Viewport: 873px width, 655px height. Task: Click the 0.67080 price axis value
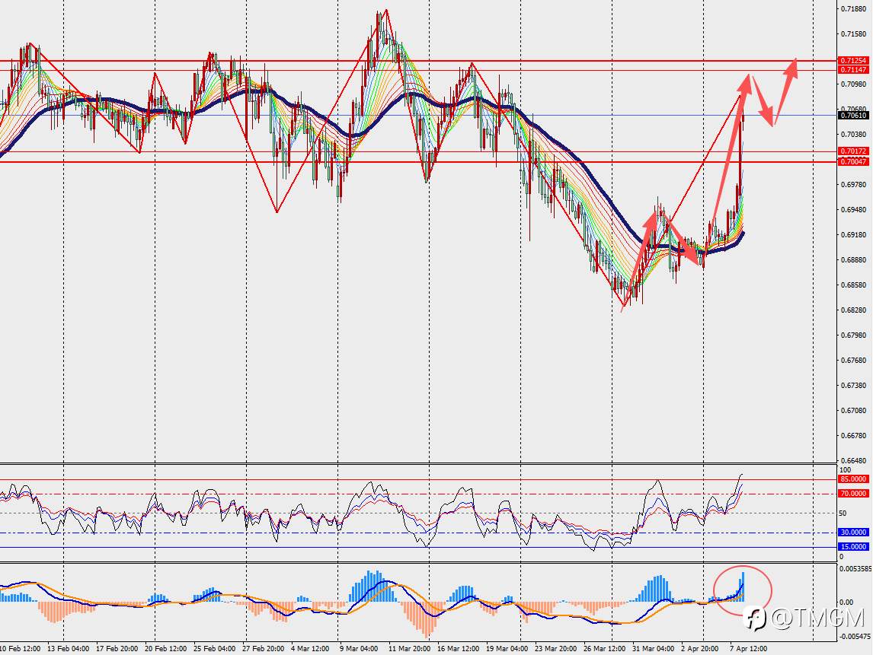853,410
